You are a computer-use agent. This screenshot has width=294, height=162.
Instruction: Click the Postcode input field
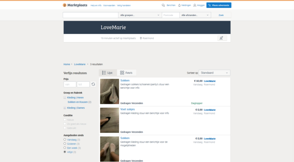pos(171,15)
